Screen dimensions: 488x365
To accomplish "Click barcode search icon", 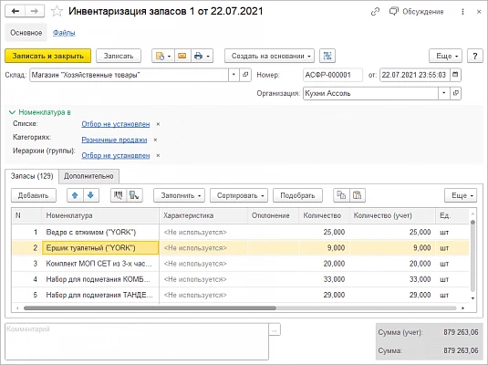I will tap(119, 195).
